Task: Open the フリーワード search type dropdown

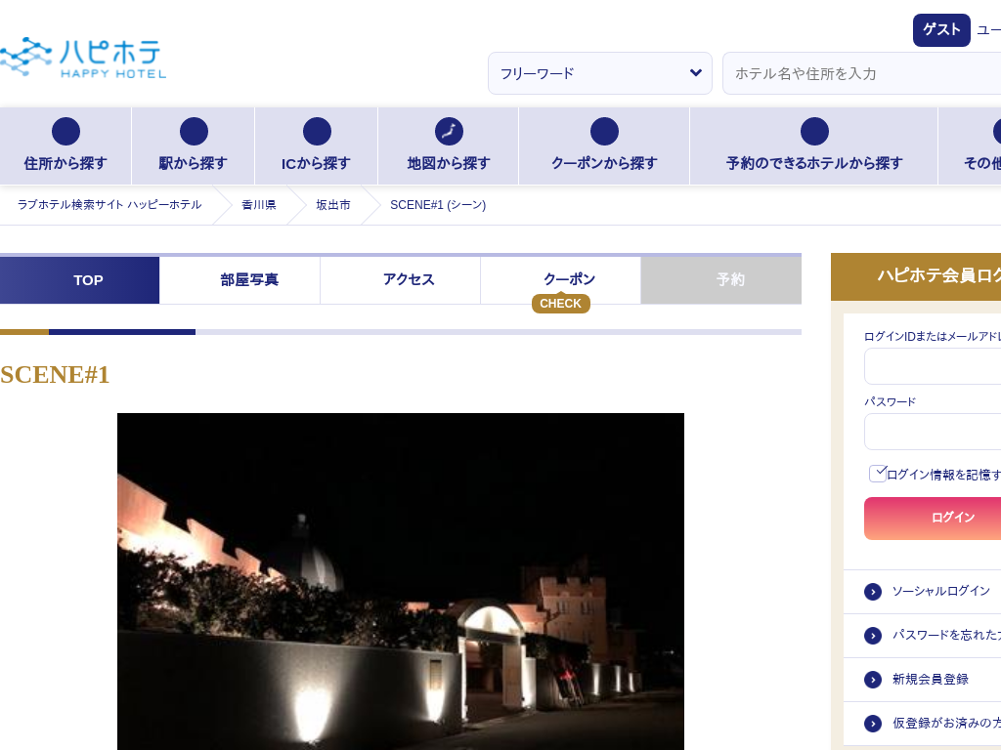Action: coord(599,73)
